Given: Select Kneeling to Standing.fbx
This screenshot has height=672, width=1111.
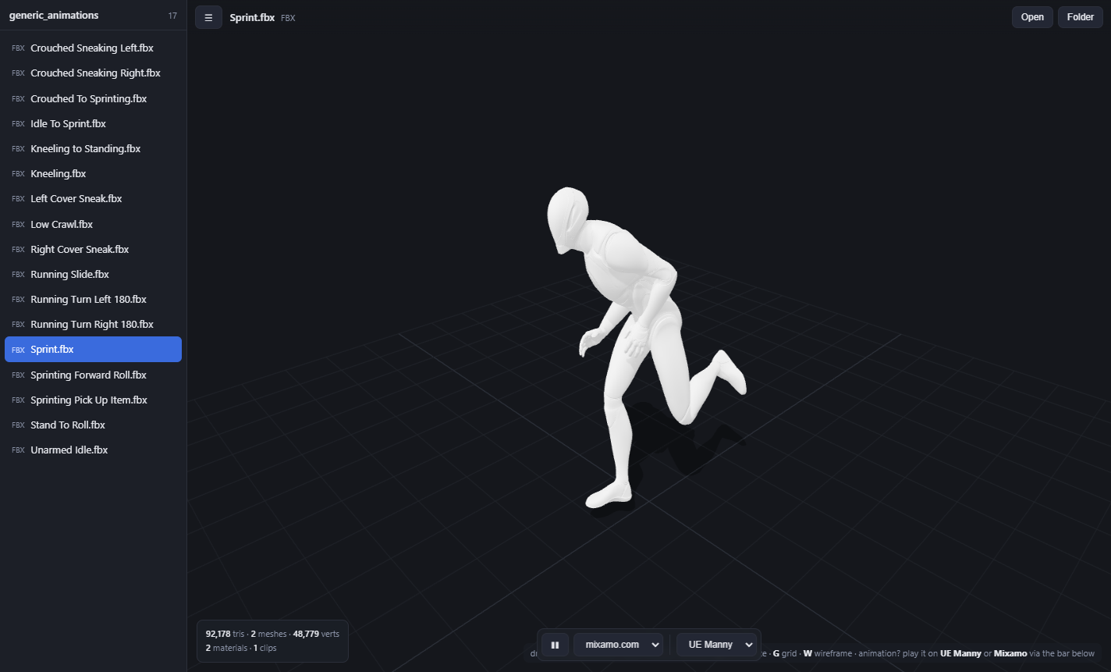Looking at the screenshot, I should point(94,148).
